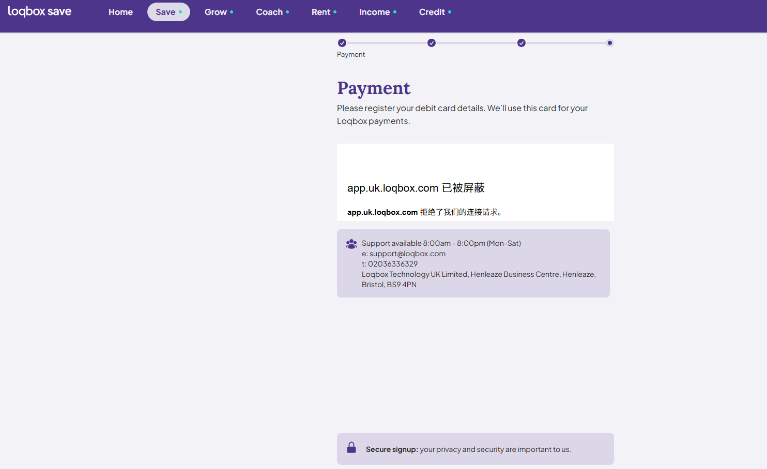Click the large Payment heading
Screen dimensions: 767x469
coord(374,88)
